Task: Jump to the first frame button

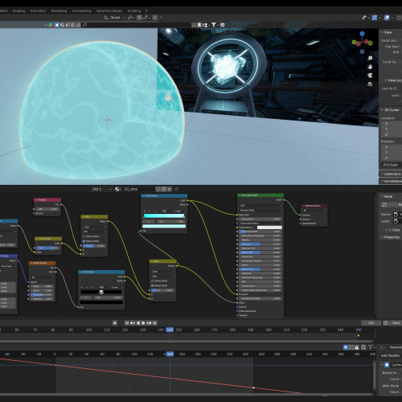Action: (127, 323)
